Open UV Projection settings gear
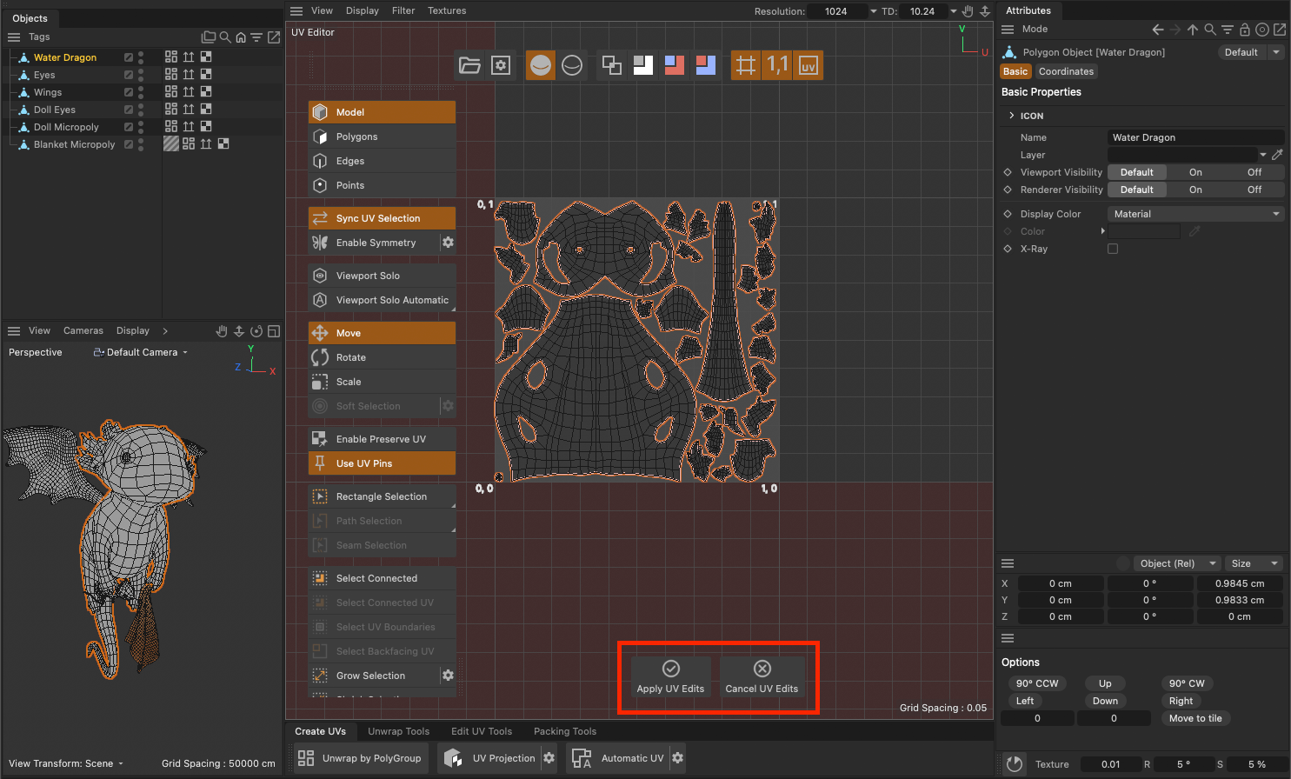The width and height of the screenshot is (1291, 779). 549,758
